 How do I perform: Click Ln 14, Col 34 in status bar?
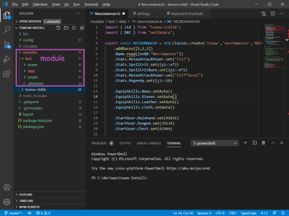pos(183,213)
